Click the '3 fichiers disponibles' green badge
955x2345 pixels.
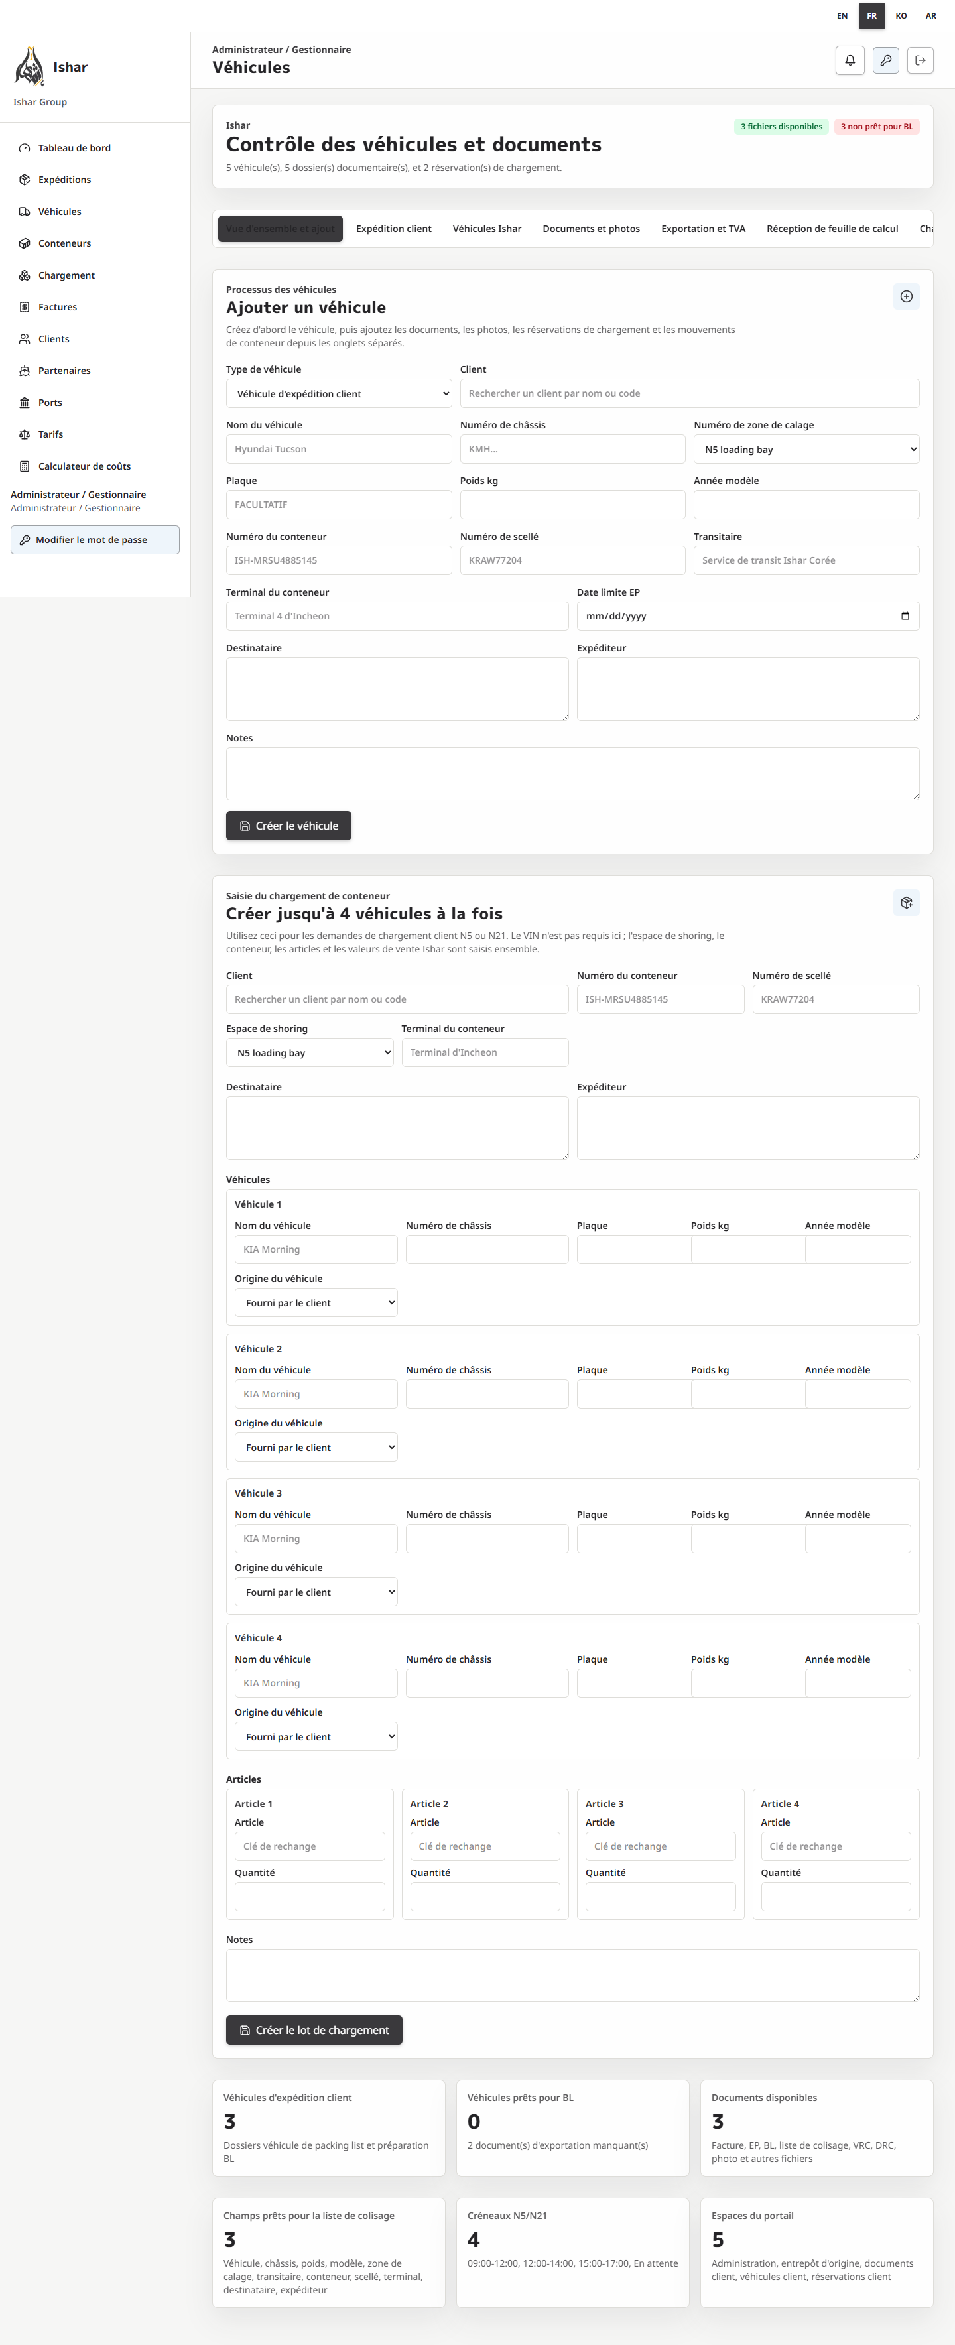click(x=781, y=127)
